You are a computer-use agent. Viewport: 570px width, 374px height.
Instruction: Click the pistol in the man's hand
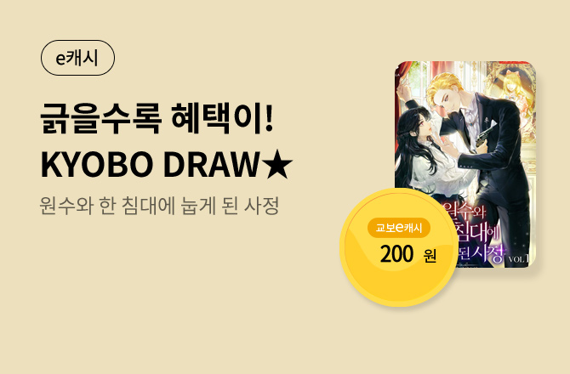coord(485,135)
